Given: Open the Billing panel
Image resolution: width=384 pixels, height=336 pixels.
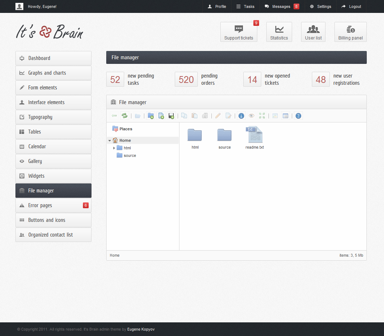Looking at the screenshot, I should (350, 32).
